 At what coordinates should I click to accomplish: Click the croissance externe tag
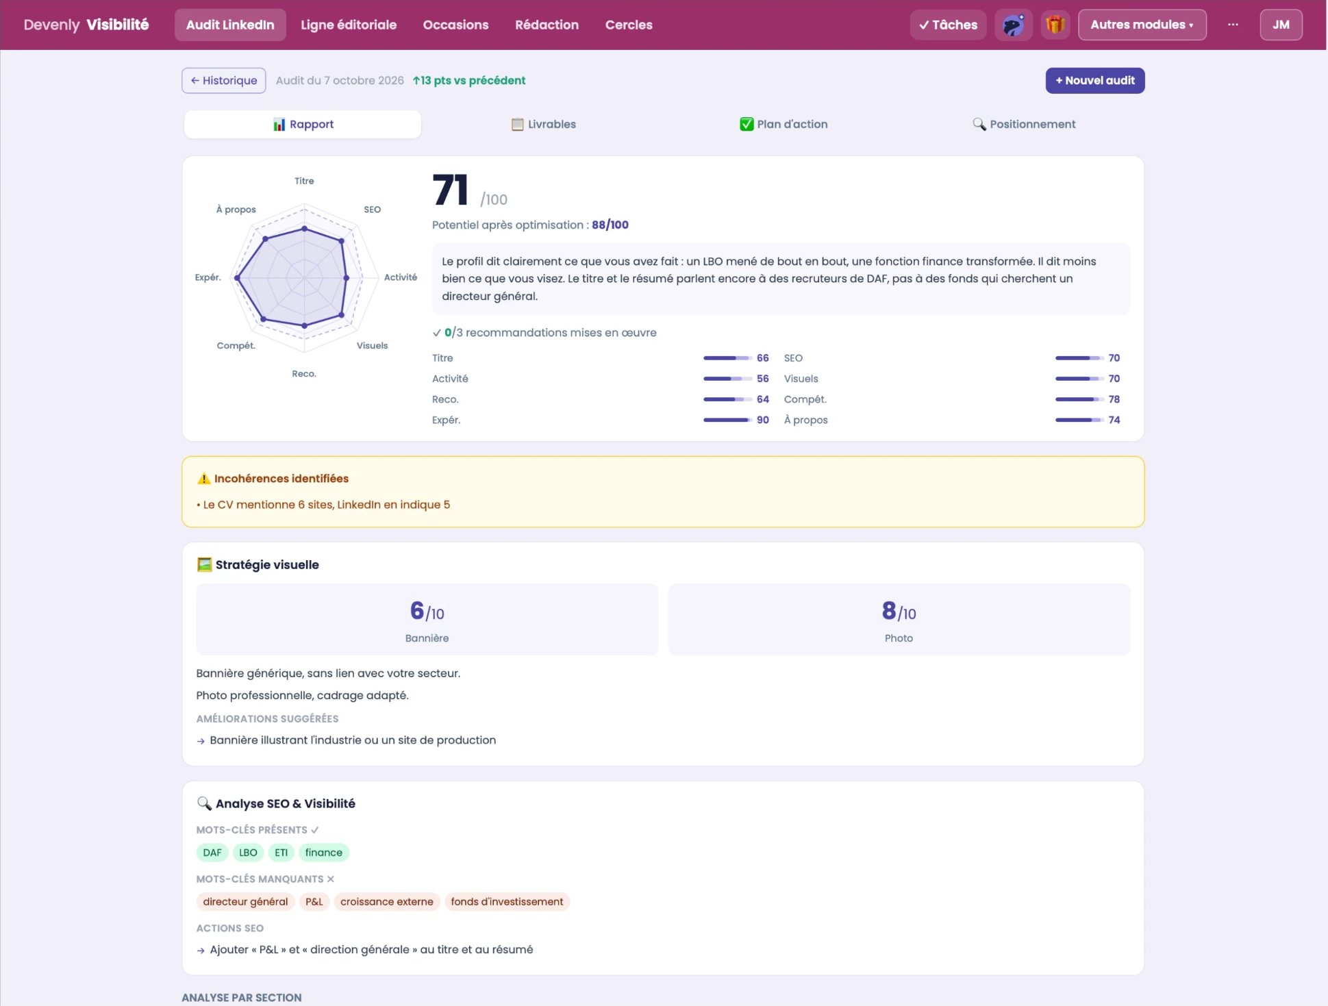coord(387,902)
